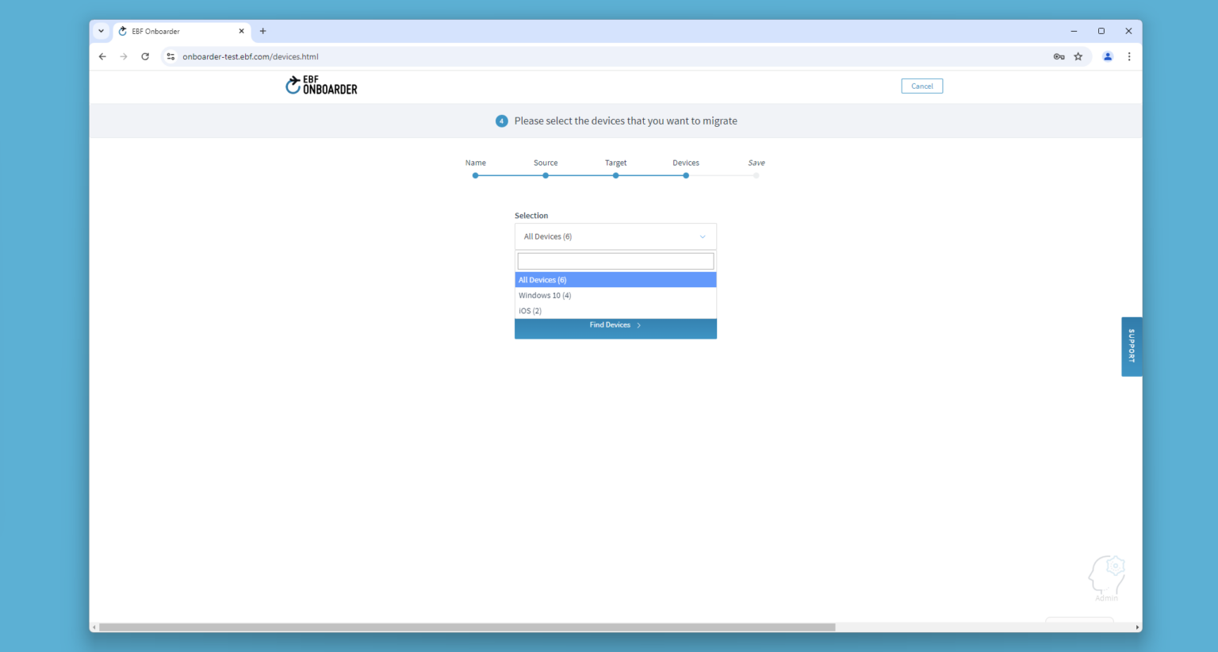Open the SUPPORT side tab
This screenshot has height=652, width=1218.
tap(1132, 347)
